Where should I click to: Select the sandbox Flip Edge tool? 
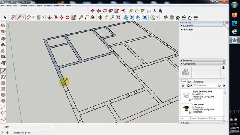(3, 63)
